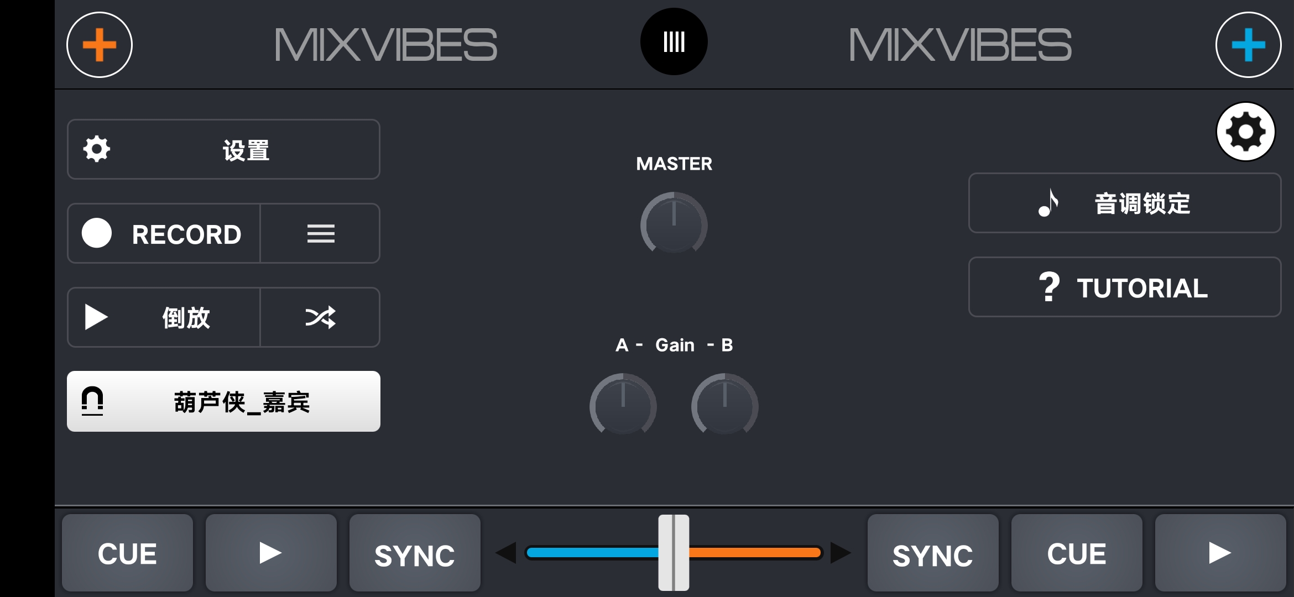Click the MASTER volume knob
The height and width of the screenshot is (597, 1294).
point(674,223)
